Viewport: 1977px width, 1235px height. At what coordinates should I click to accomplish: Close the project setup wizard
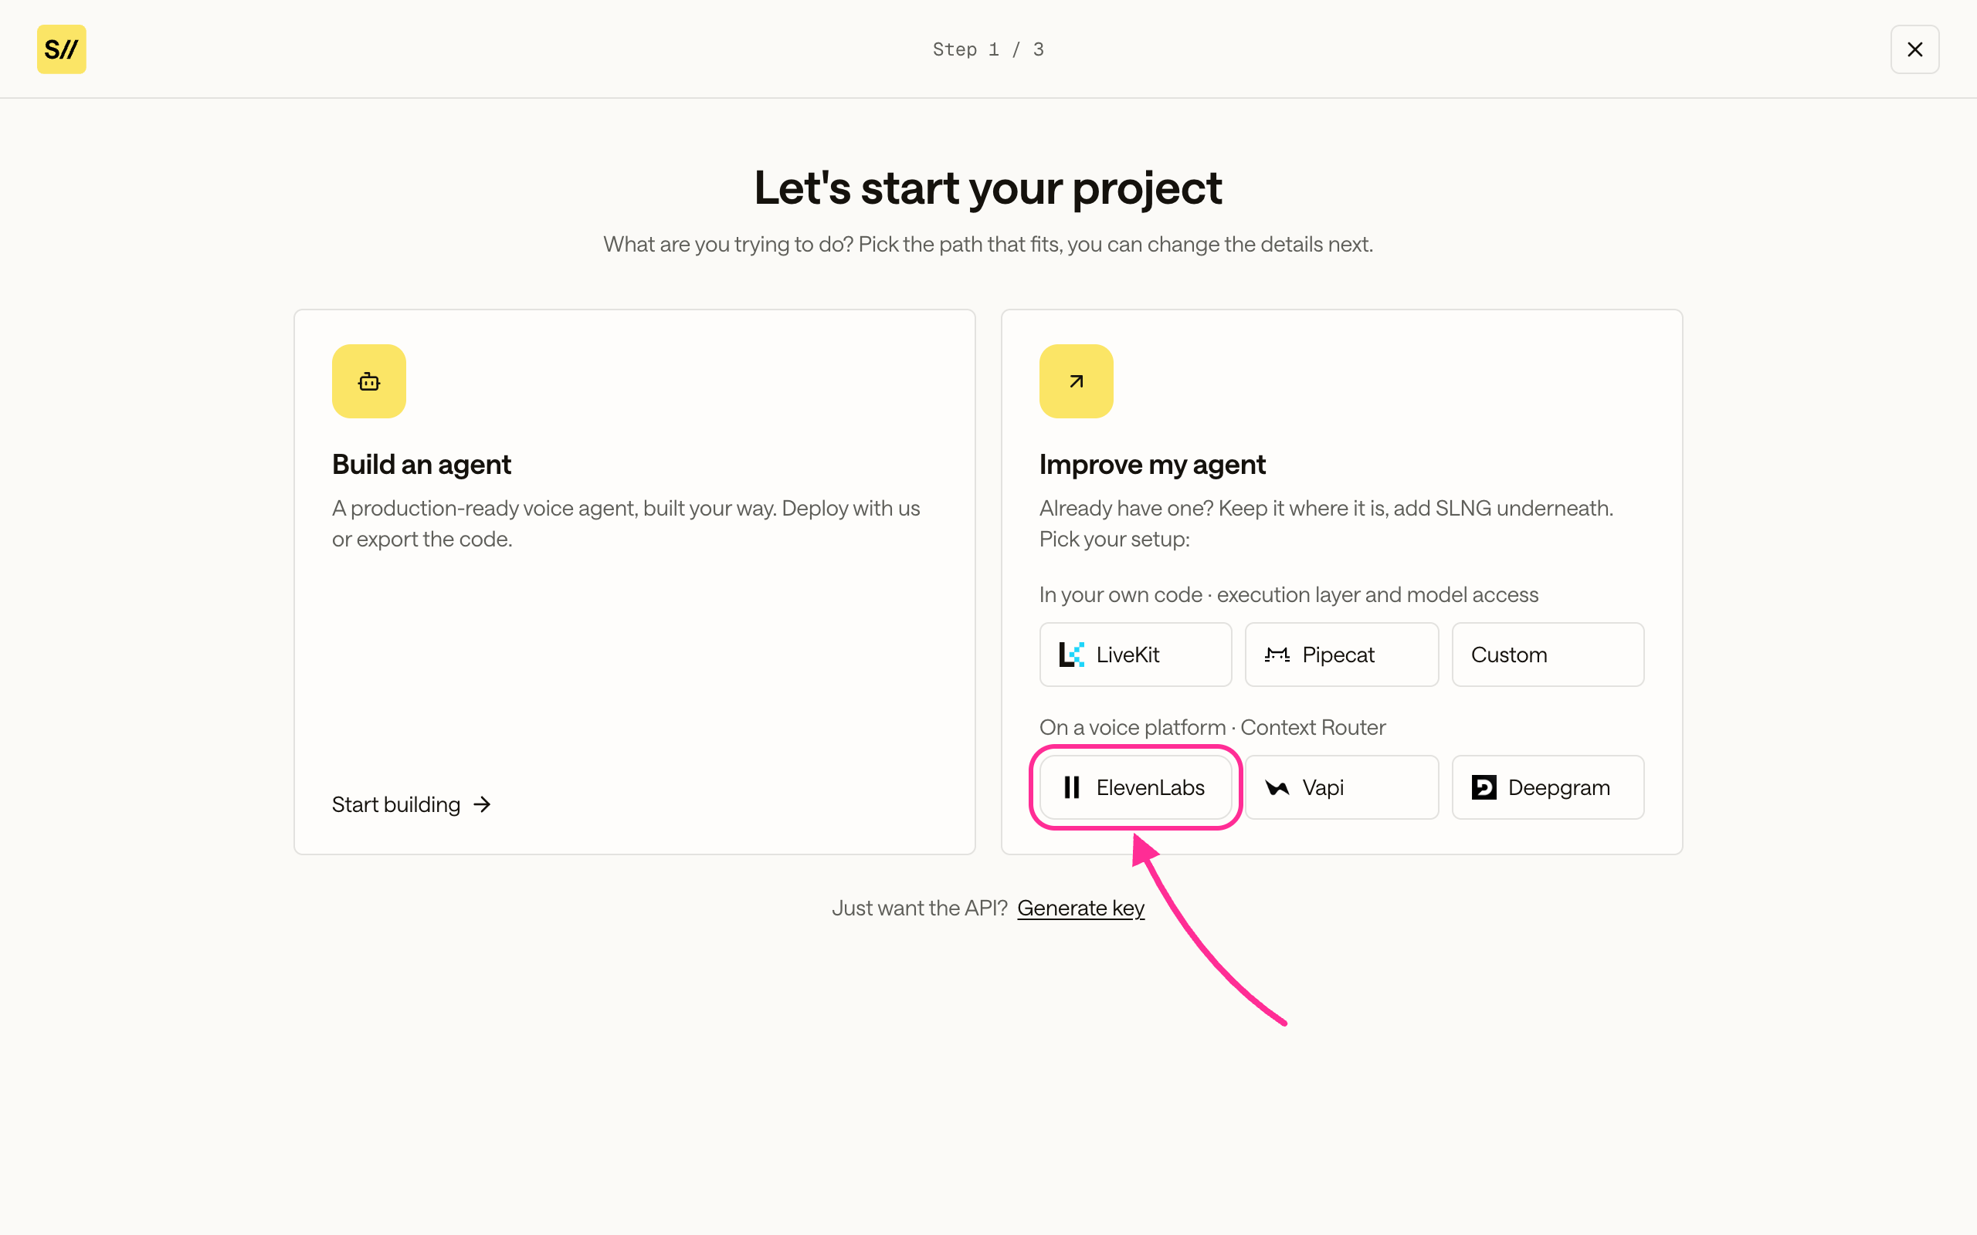1914,49
